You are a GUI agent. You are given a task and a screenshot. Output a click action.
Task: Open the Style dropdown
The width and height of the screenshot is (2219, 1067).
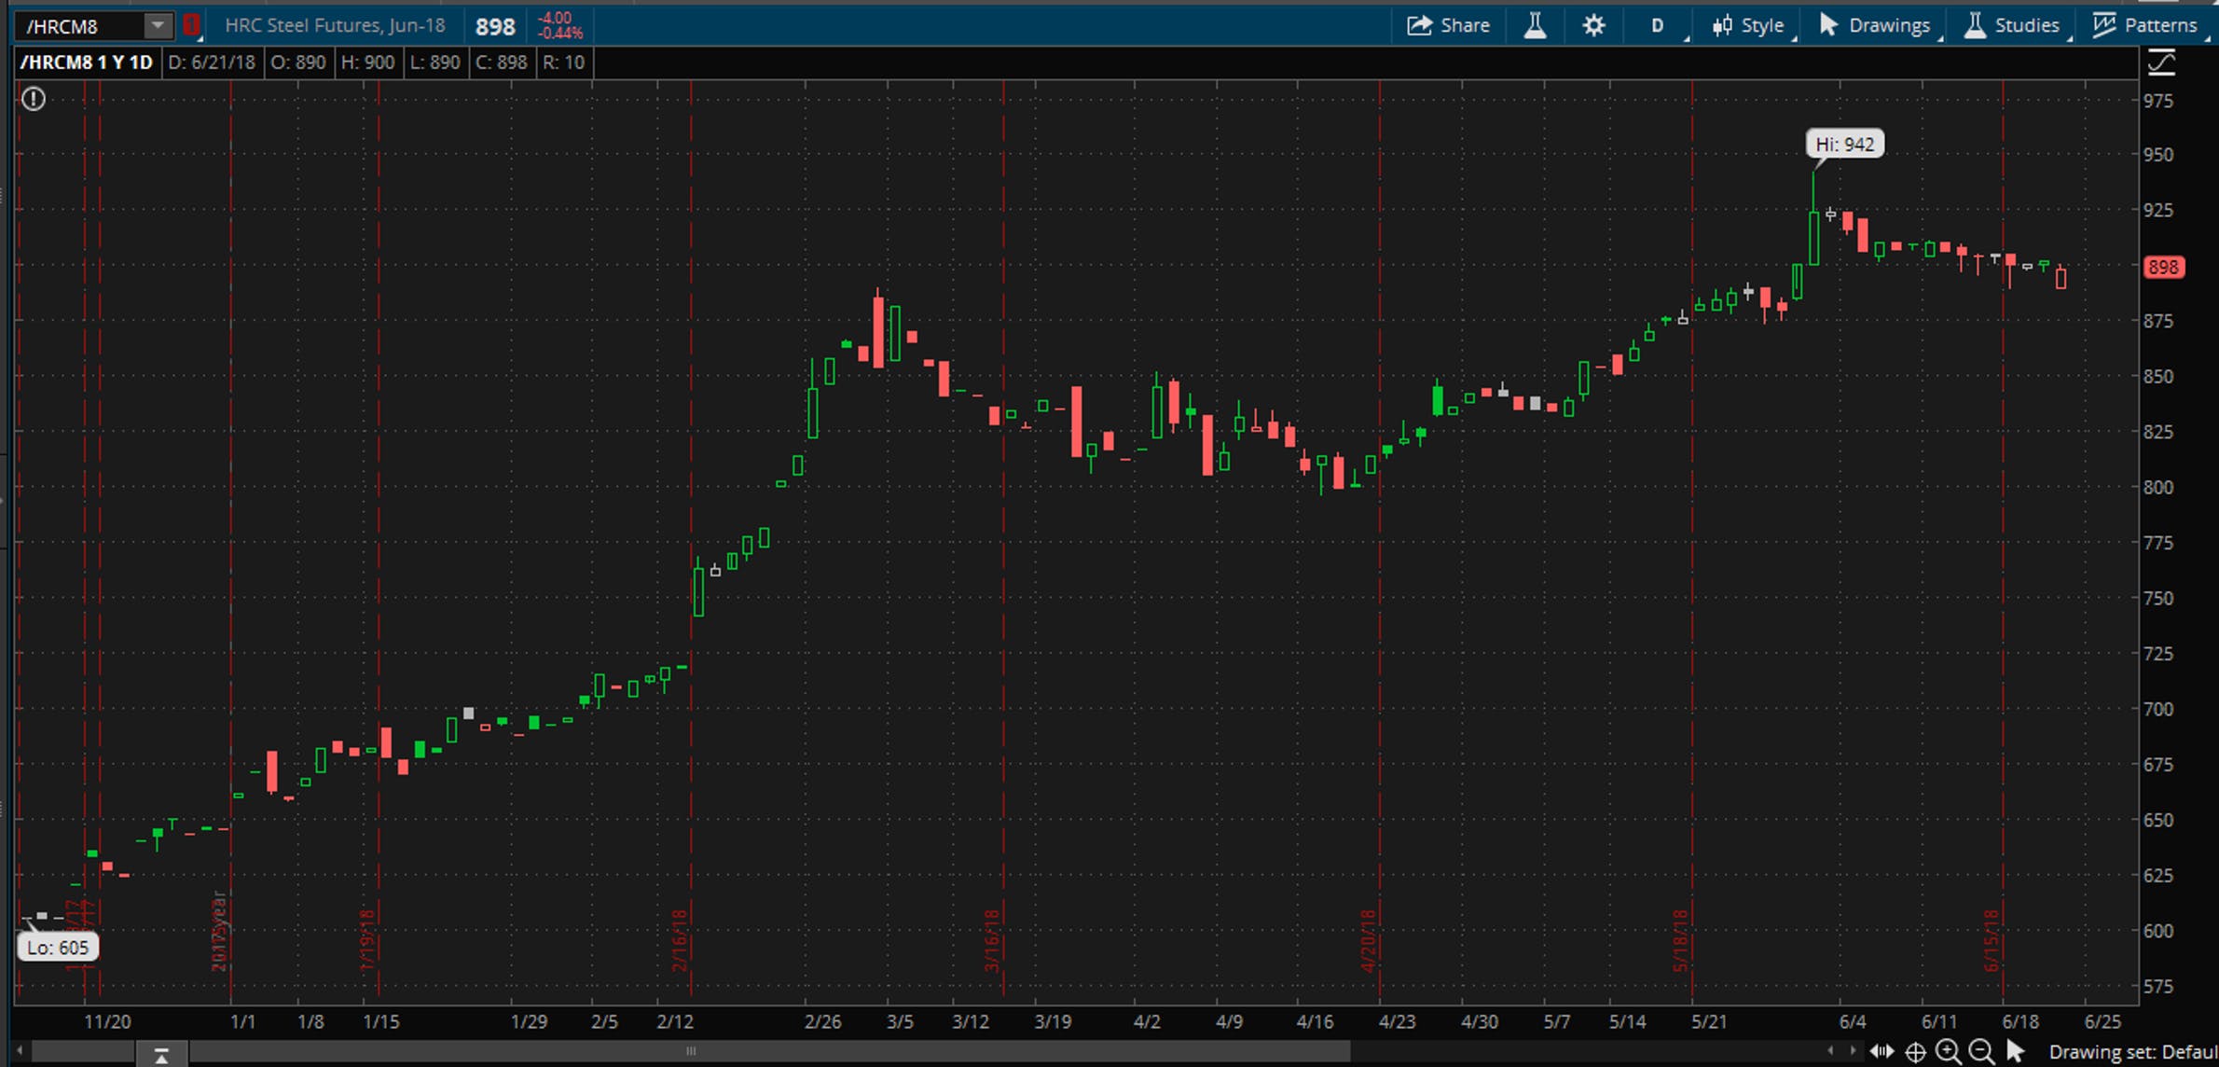[1749, 25]
